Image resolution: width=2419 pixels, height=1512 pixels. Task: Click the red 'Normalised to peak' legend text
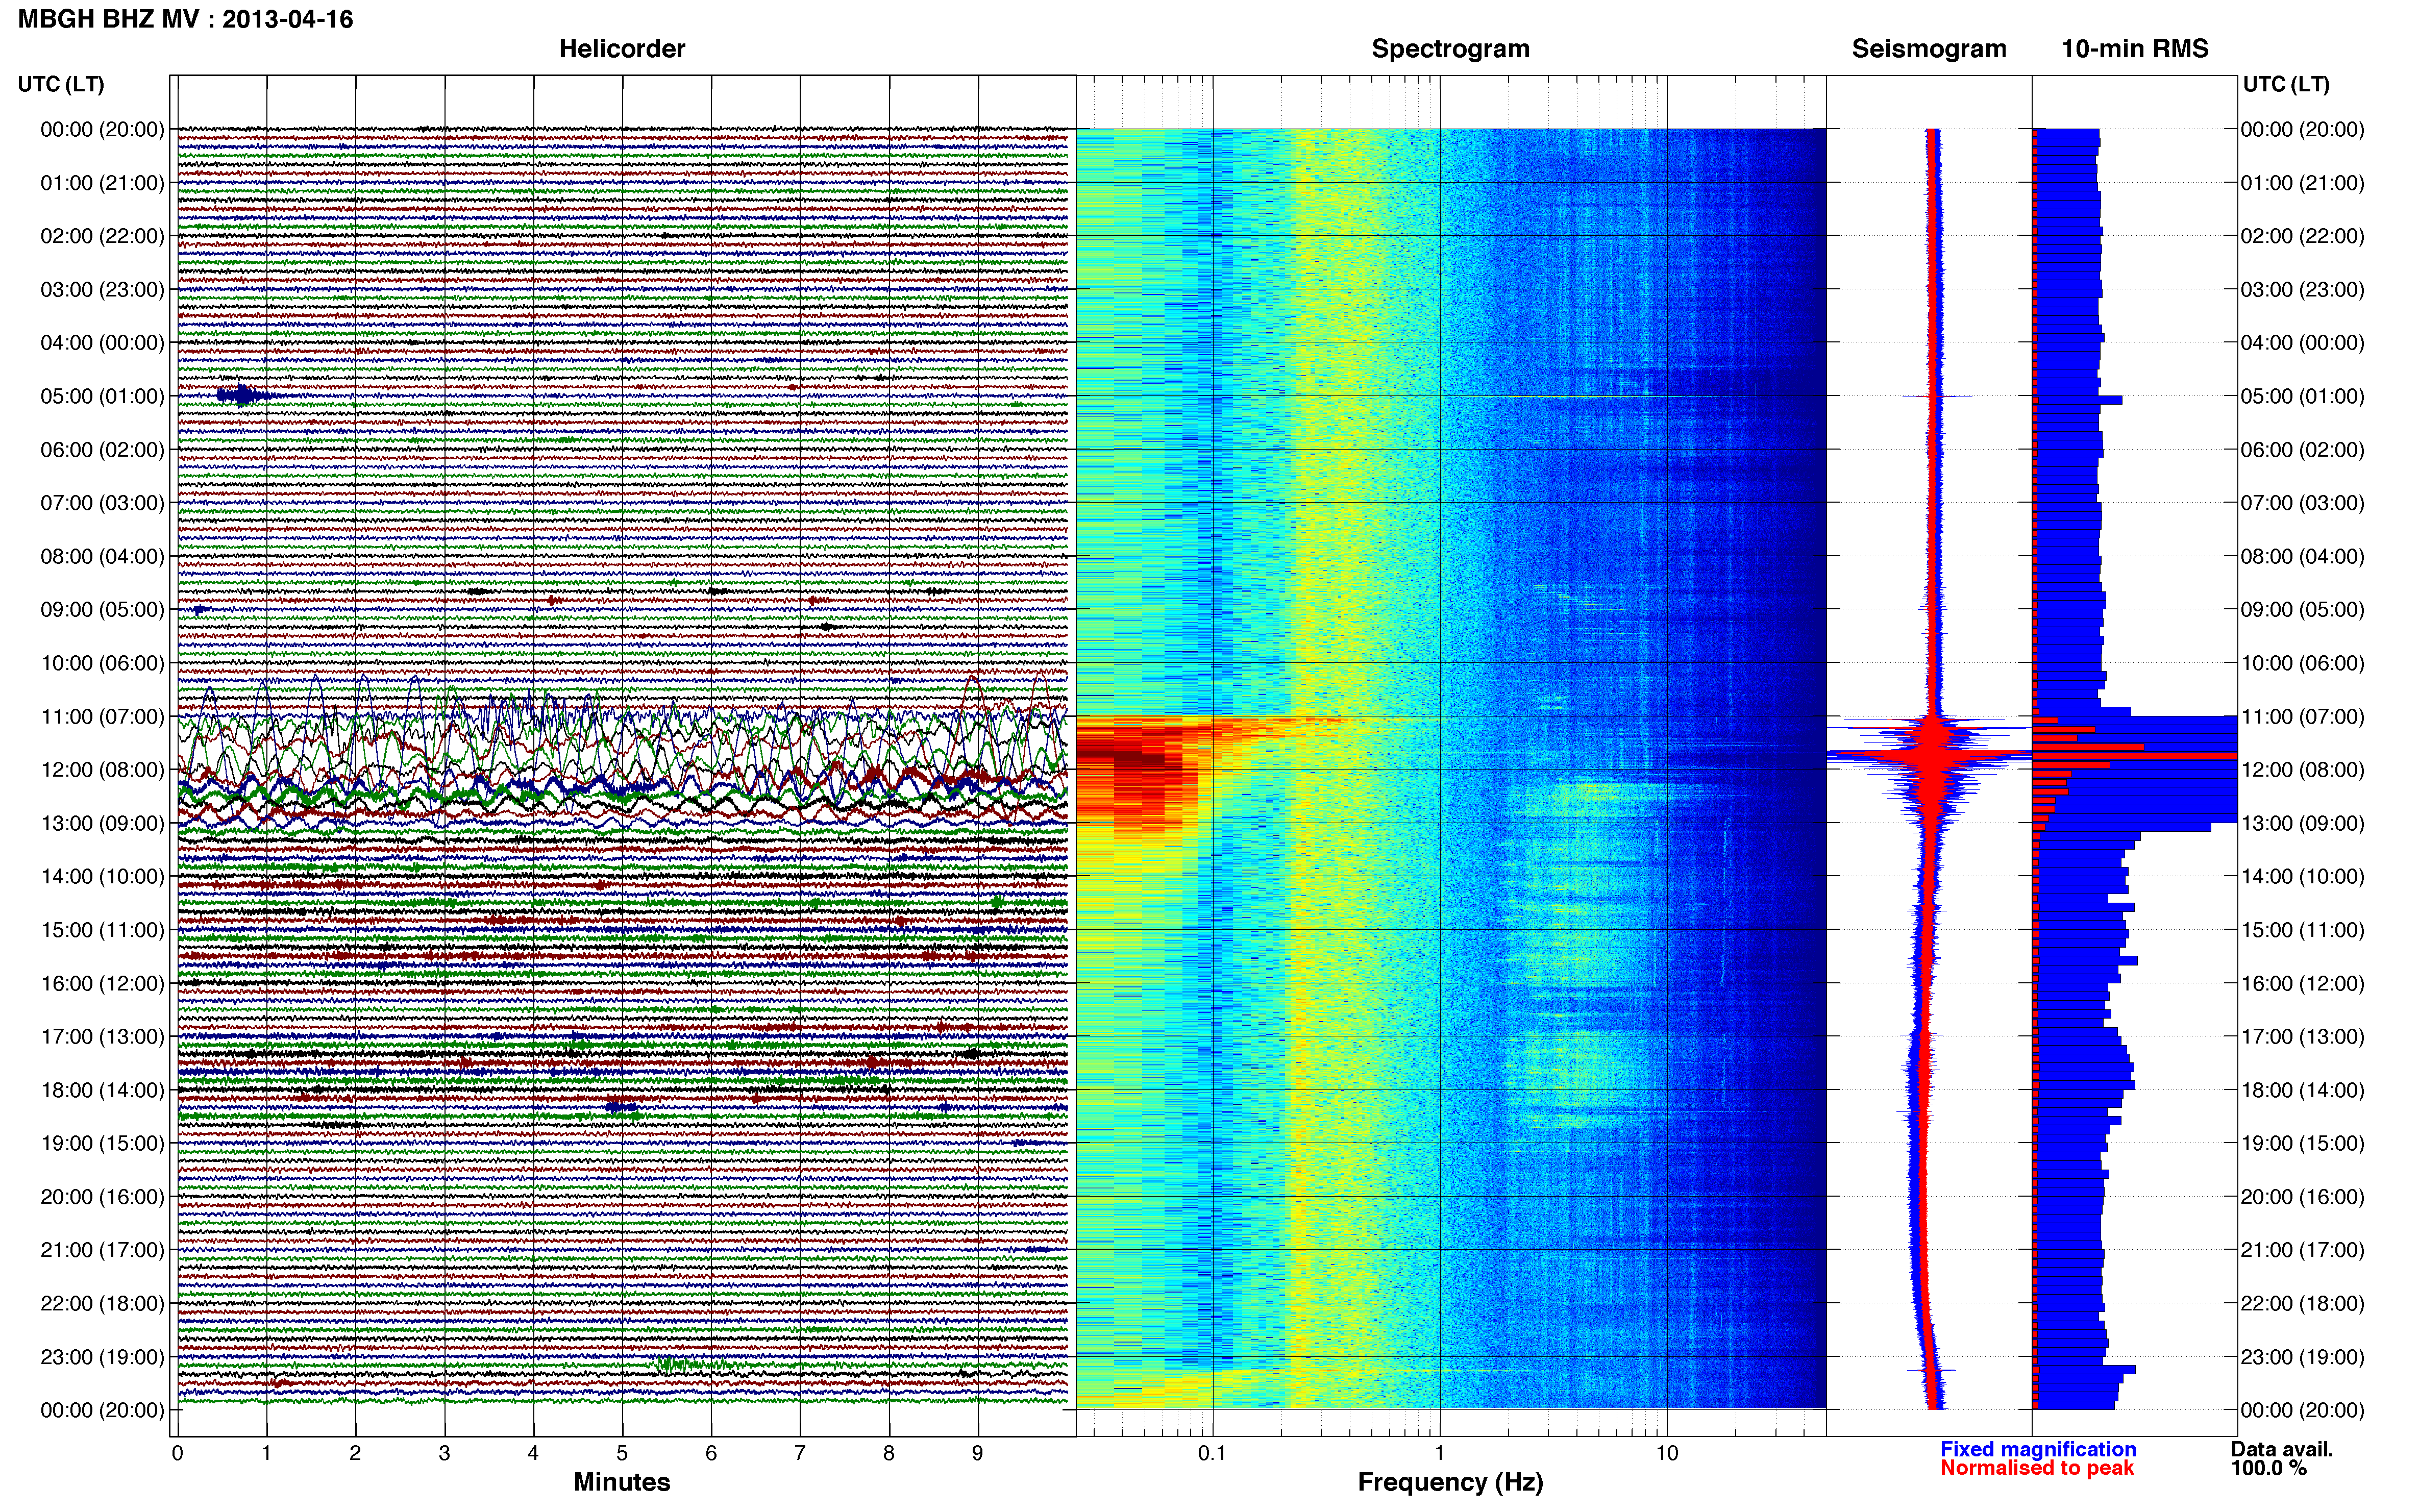coord(2037,1468)
